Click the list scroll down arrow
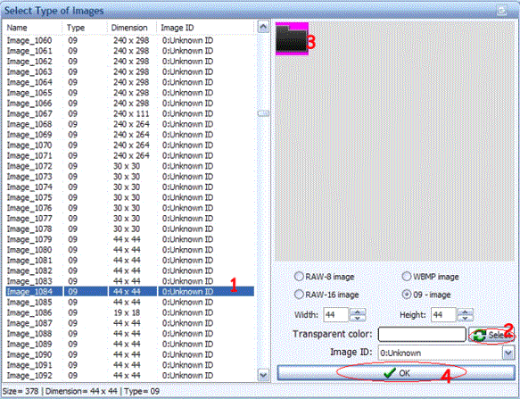Image resolution: width=520 pixels, height=399 pixels. pyautogui.click(x=263, y=376)
